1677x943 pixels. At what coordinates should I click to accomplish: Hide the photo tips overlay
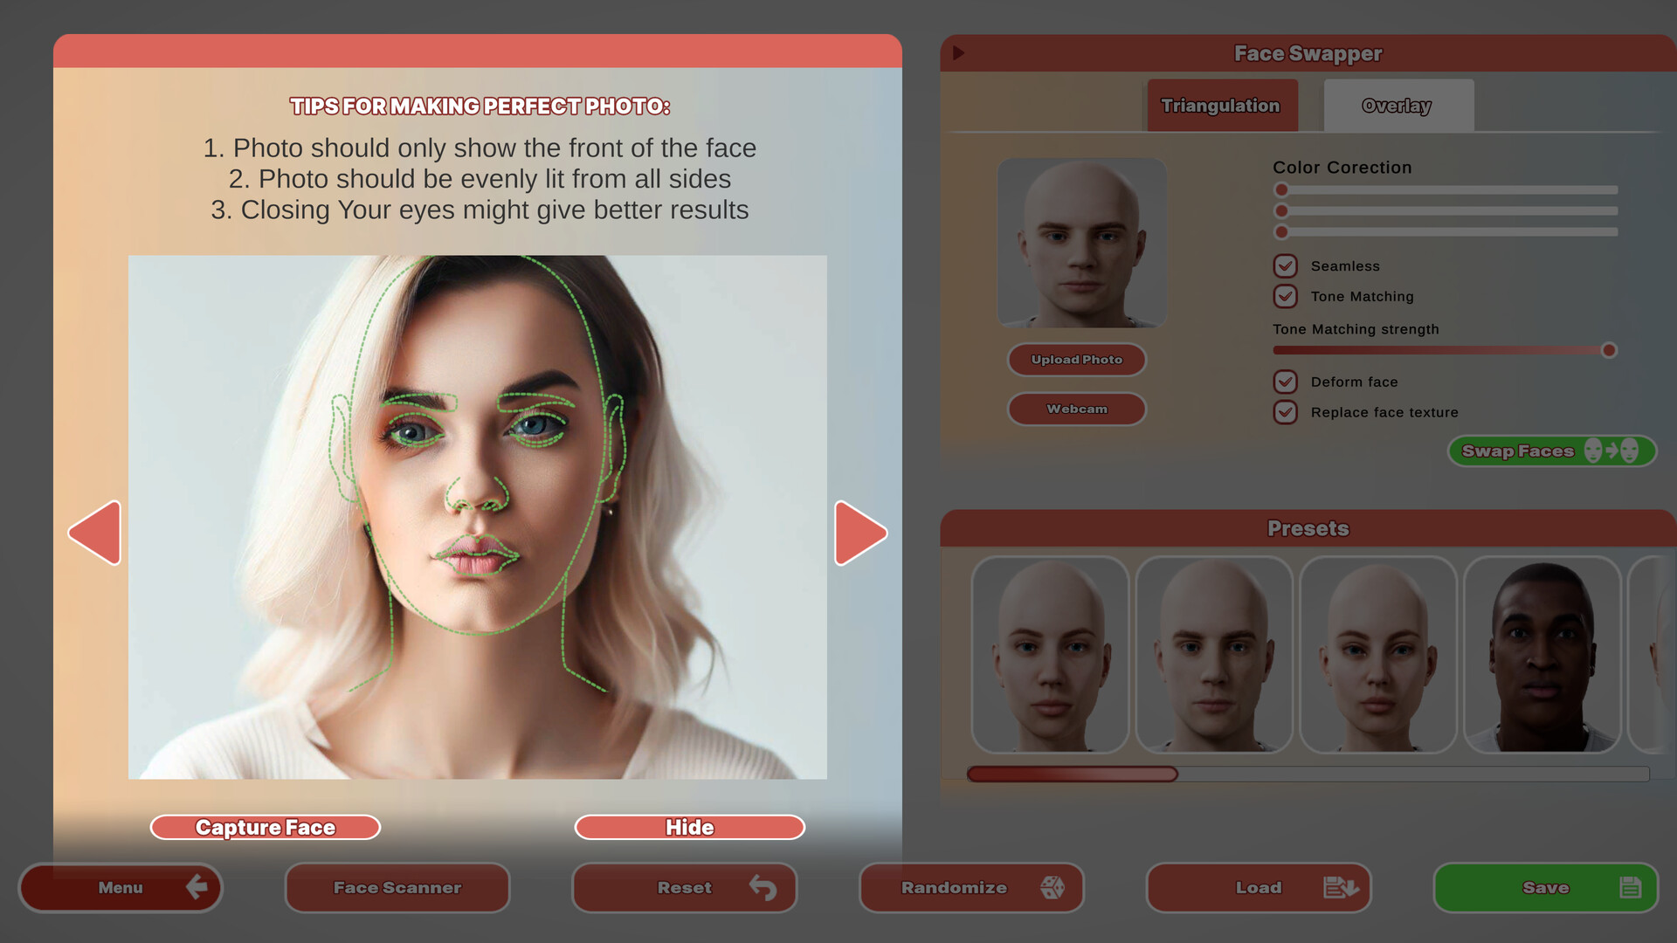tap(689, 827)
